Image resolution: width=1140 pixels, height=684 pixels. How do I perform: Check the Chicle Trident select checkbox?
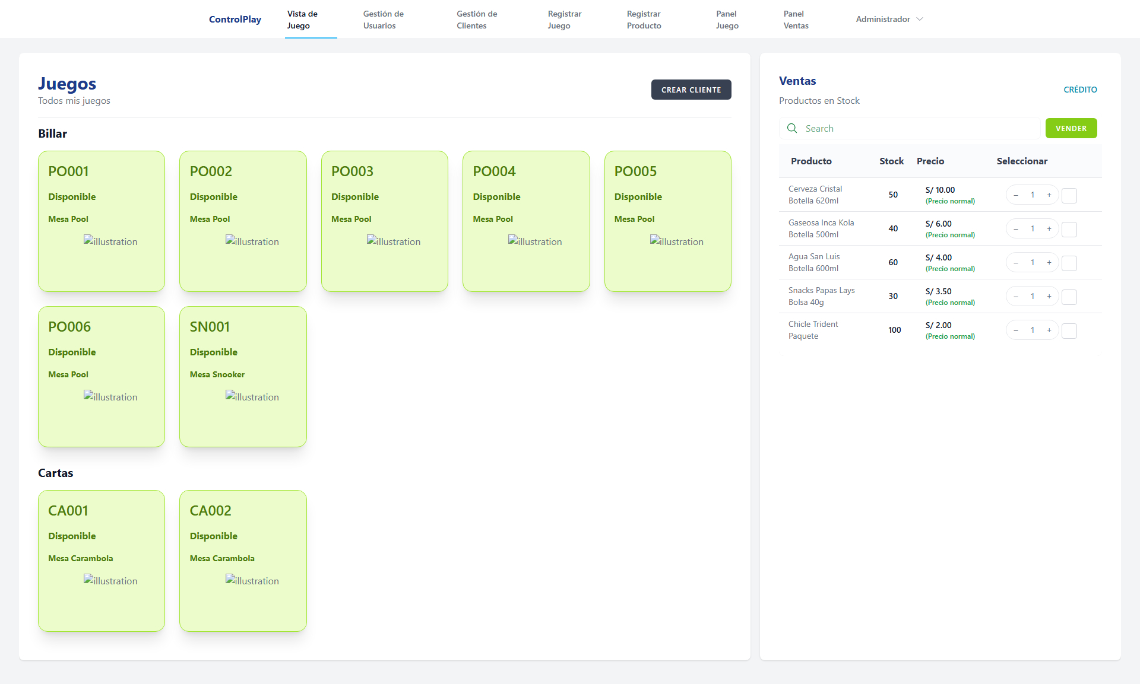(1069, 330)
